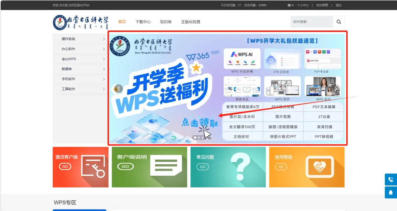Expand the 数据库 category
The image size is (397, 211).
tap(80, 69)
